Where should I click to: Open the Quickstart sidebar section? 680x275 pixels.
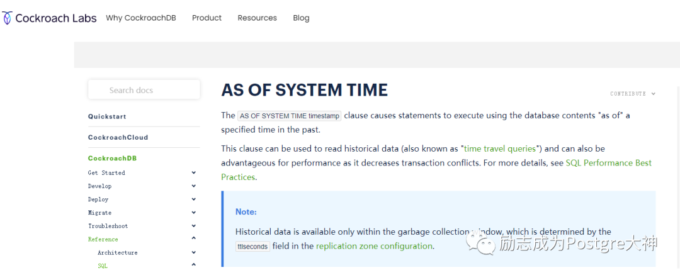[x=107, y=116]
